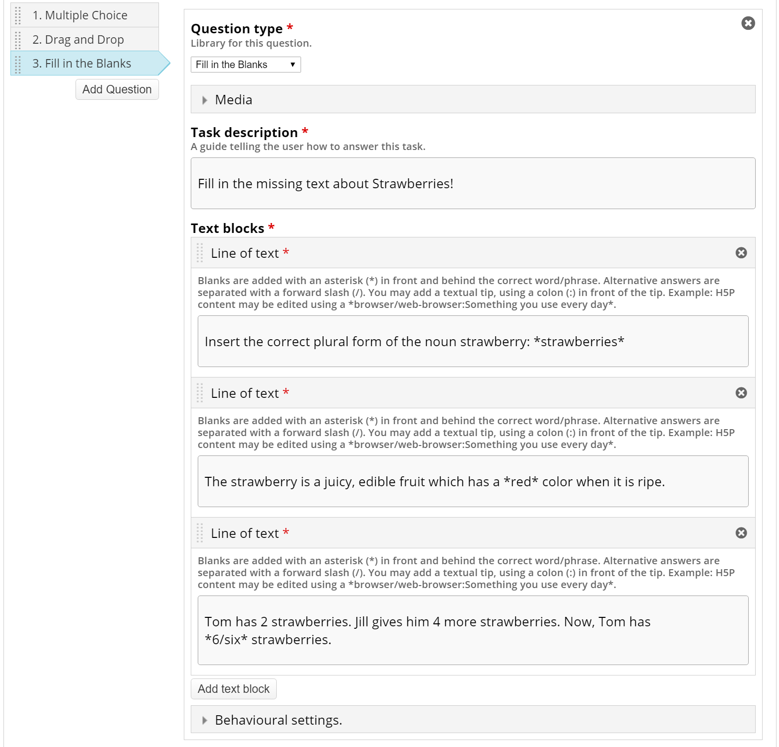This screenshot has width=779, height=747.
Task: Click the Add text block button
Action: click(x=234, y=689)
